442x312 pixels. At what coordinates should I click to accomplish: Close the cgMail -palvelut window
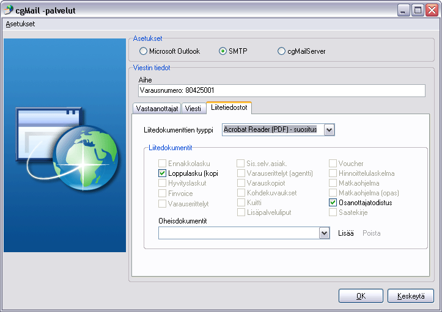(x=432, y=10)
